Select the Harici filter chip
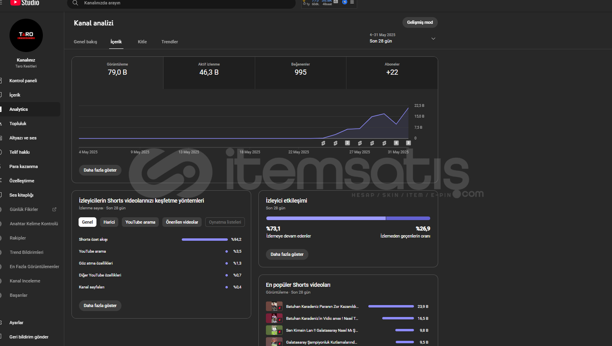Image resolution: width=612 pixels, height=346 pixels. pyautogui.click(x=109, y=222)
